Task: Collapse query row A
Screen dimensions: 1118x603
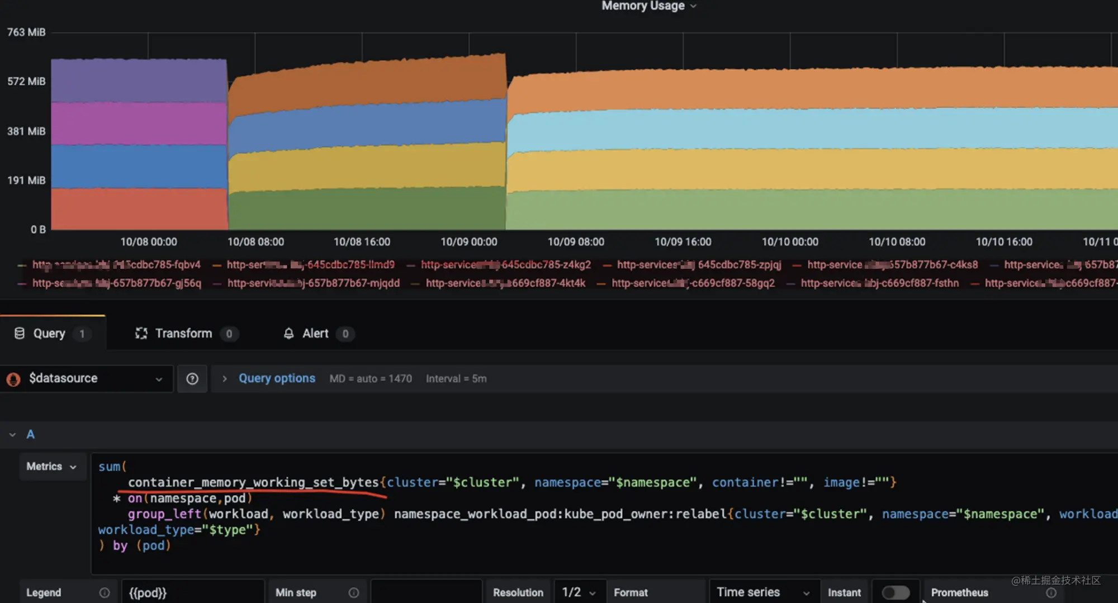Action: 12,435
